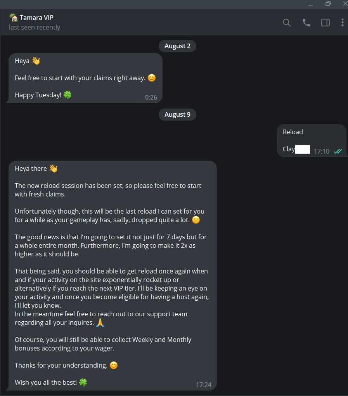Click the house emoji beside Tamara VIP
This screenshot has width=348, height=396.
[x=13, y=18]
